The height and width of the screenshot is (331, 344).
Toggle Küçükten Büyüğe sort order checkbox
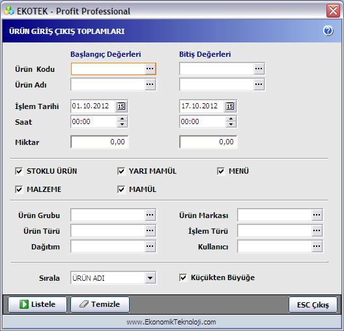click(183, 277)
